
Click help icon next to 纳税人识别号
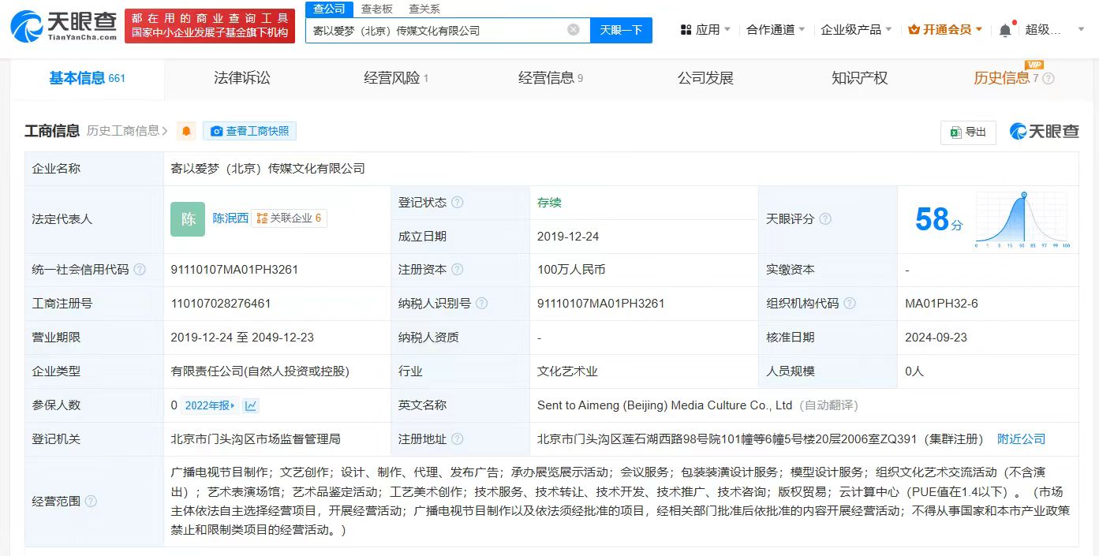coord(481,304)
